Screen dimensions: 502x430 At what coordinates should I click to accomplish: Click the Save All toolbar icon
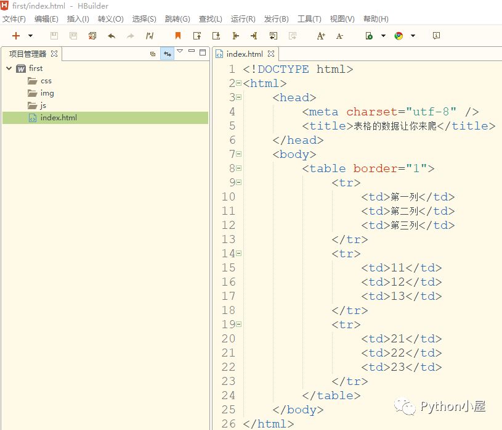tap(73, 36)
